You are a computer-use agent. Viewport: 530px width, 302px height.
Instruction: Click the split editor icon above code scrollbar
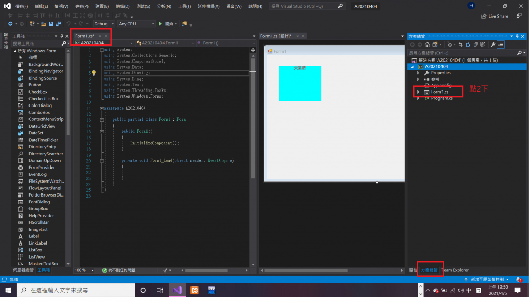(x=253, y=50)
